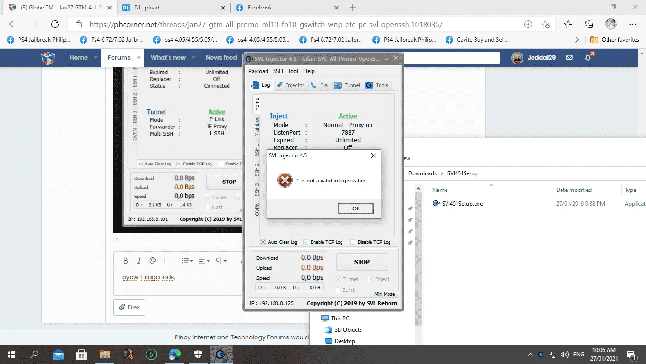The width and height of the screenshot is (646, 364).
Task: Open the browser profile avatar
Action: coord(610,24)
